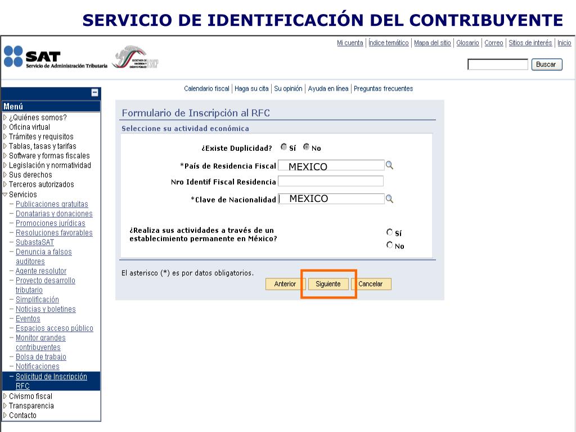Screen dimensions: 576x432
Task: Click Clave de Nacionalidad field
Action: click(x=331, y=199)
